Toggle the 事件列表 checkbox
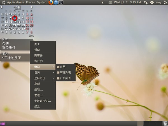 coord(58,73)
